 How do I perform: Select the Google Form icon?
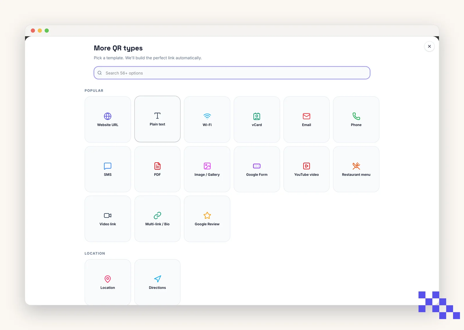(x=257, y=166)
